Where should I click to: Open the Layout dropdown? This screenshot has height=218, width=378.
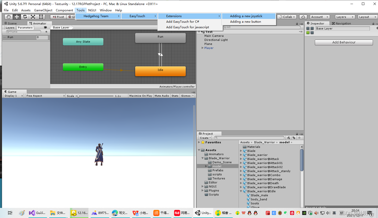368,17
